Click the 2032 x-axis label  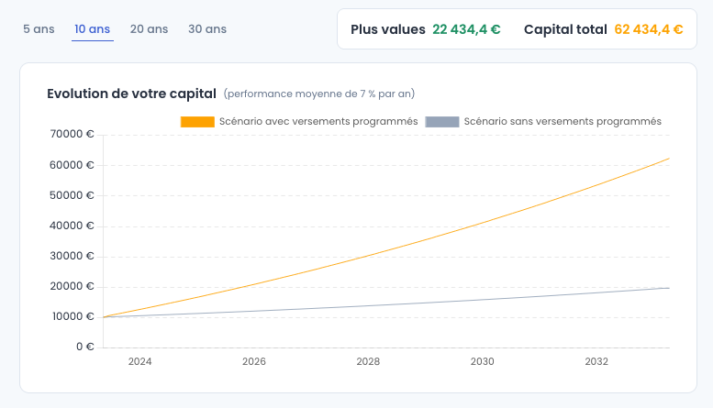coord(596,362)
